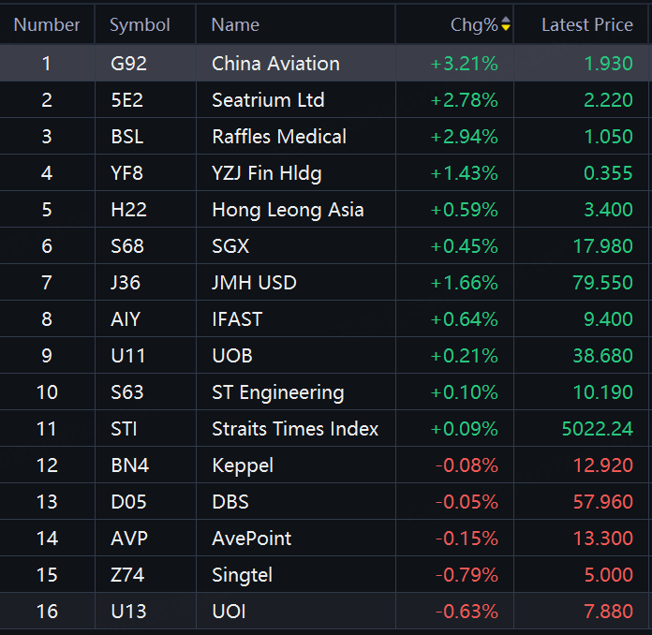Click the J36 symbol cell

click(126, 283)
